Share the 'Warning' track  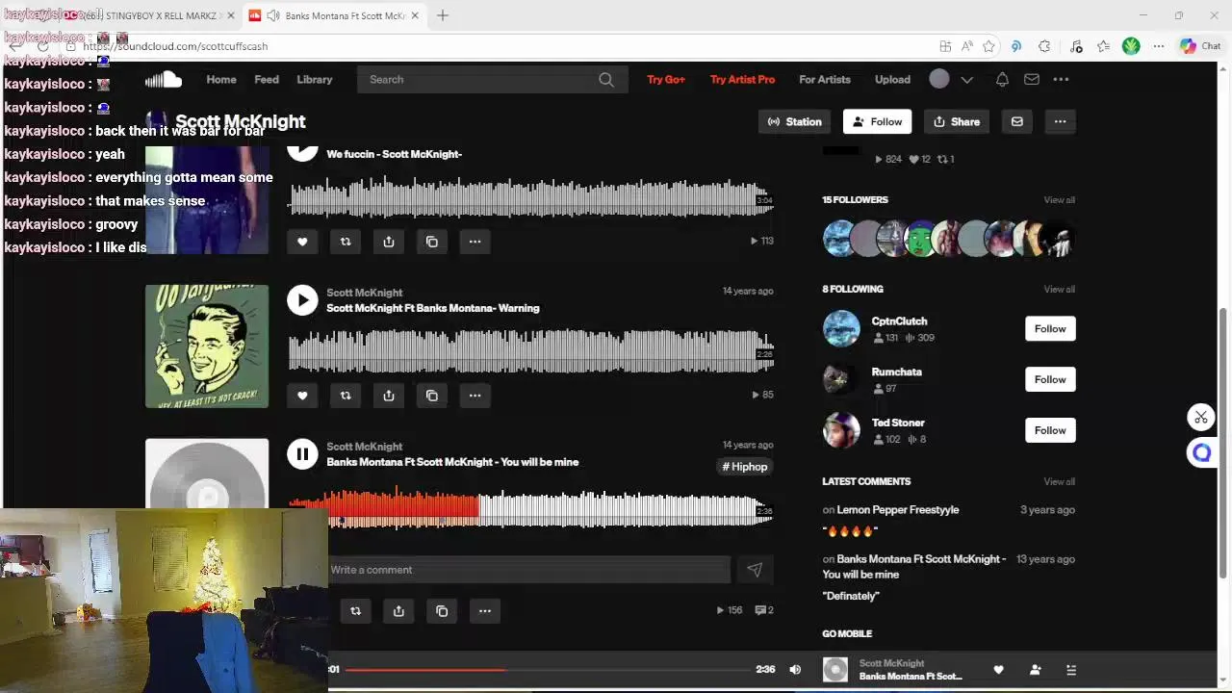click(x=389, y=396)
